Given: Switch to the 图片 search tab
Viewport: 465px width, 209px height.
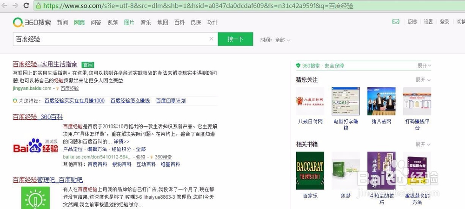Looking at the screenshot, I should [x=129, y=22].
